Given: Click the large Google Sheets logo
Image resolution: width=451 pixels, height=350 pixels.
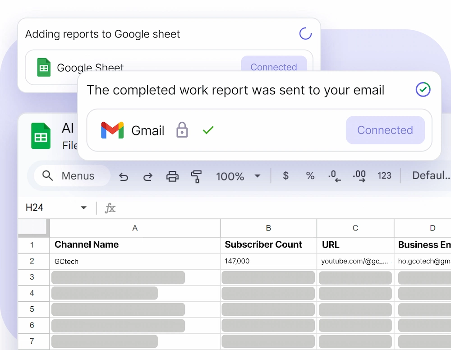Looking at the screenshot, I should 41,136.
